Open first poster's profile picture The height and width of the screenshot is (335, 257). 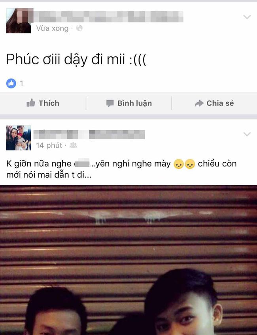pos(19,21)
